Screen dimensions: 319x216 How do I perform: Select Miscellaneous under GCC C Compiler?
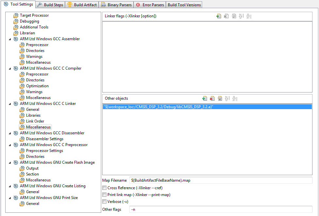[38, 98]
